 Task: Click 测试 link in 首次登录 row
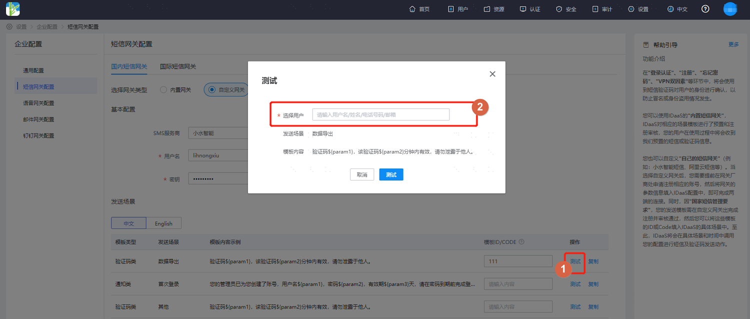[x=575, y=284]
